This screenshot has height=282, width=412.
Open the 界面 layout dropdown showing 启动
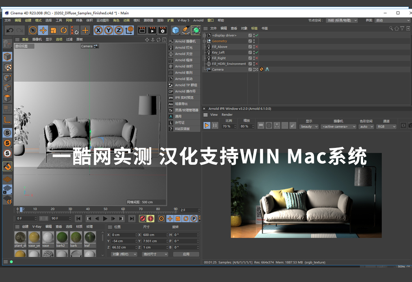pyautogui.click(x=393, y=20)
